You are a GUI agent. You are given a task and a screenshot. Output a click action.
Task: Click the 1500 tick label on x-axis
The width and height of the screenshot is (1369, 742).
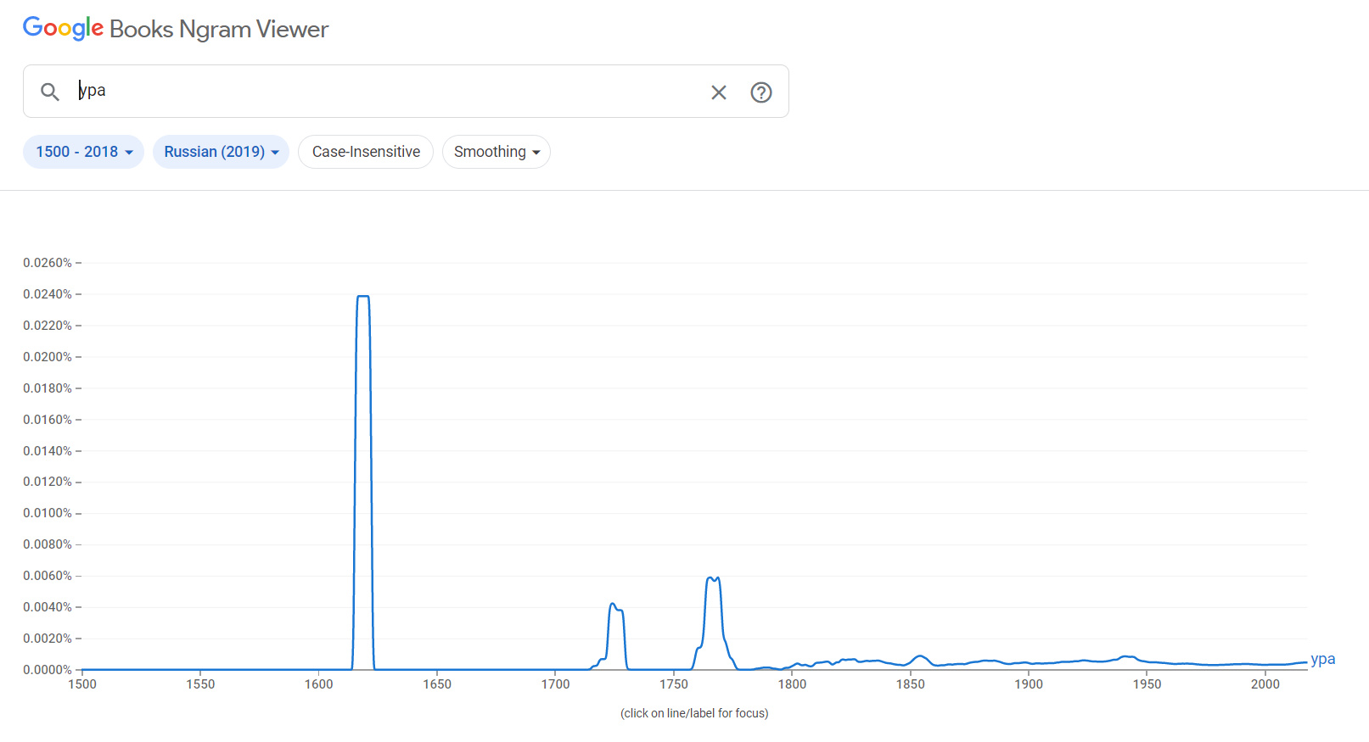82,684
